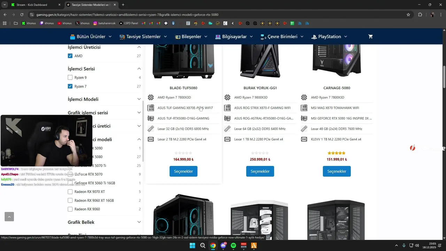The image size is (446, 251).
Task: Open the Tavsiye Sistemler menu
Action: point(143,37)
